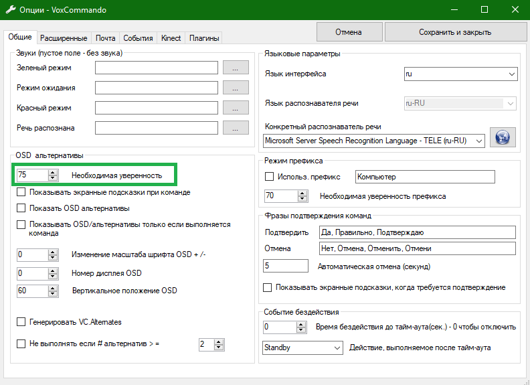
Task: Browse sound file for Зеленый режим
Action: tap(235, 68)
